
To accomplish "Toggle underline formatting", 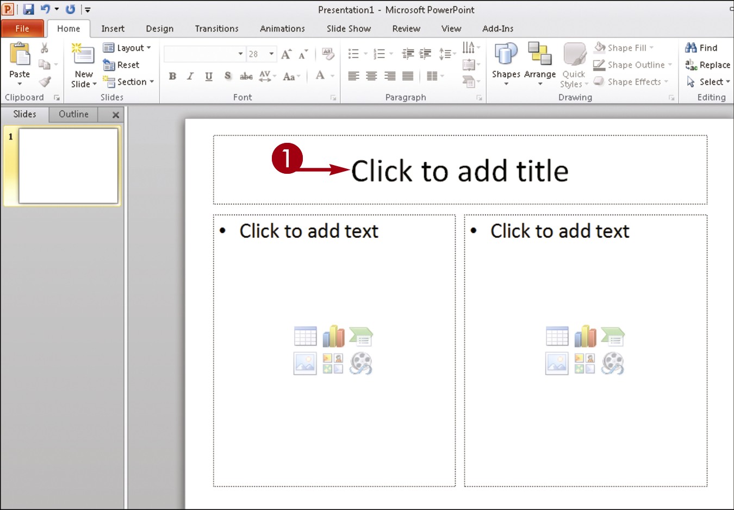I will coord(209,76).
